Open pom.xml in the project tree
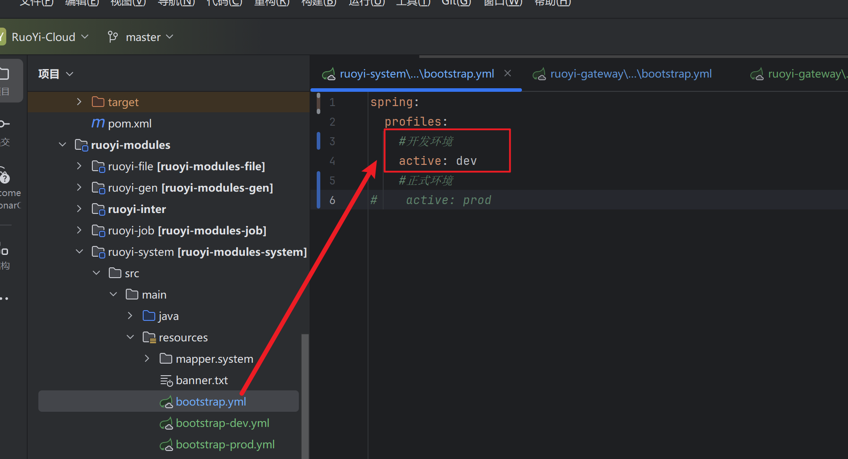 [129, 123]
